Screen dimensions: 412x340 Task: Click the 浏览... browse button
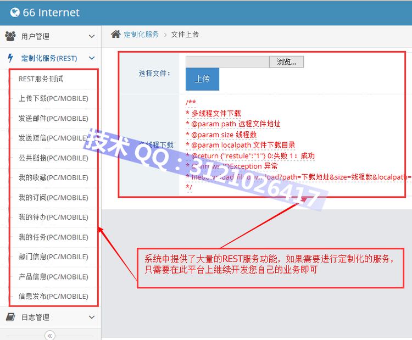coord(286,62)
